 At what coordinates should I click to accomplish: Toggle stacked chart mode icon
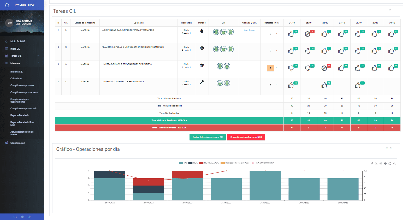(x=385, y=164)
